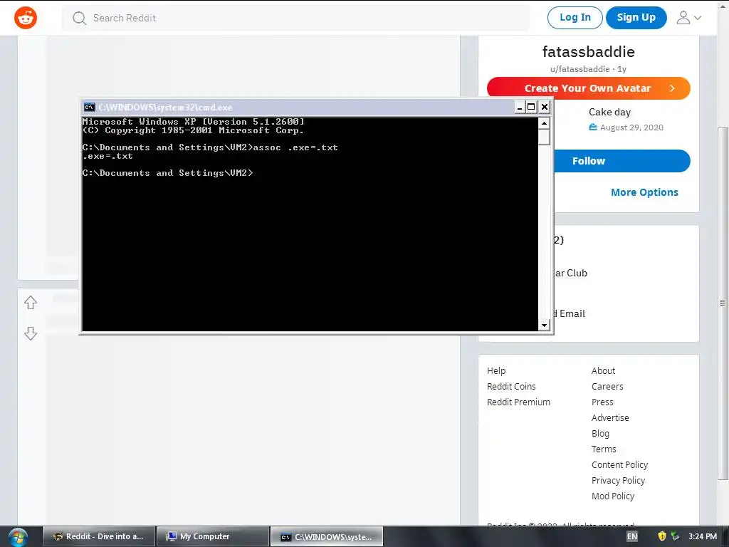Click cmd window scroll down arrow
This screenshot has width=729, height=547.
point(544,325)
